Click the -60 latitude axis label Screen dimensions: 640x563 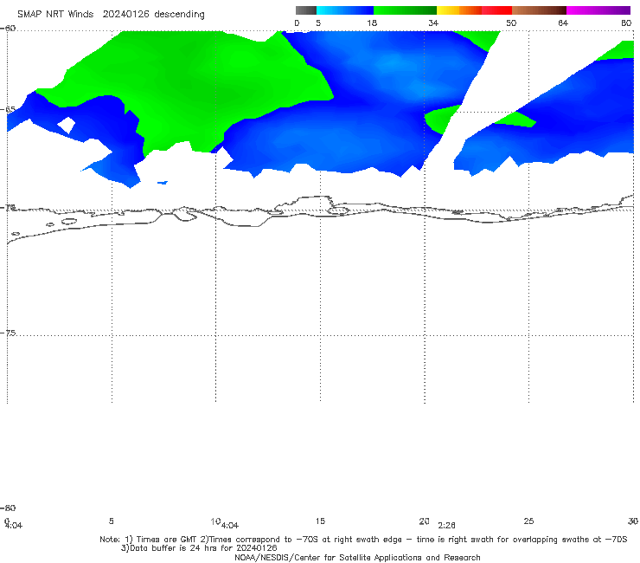[x=8, y=29]
